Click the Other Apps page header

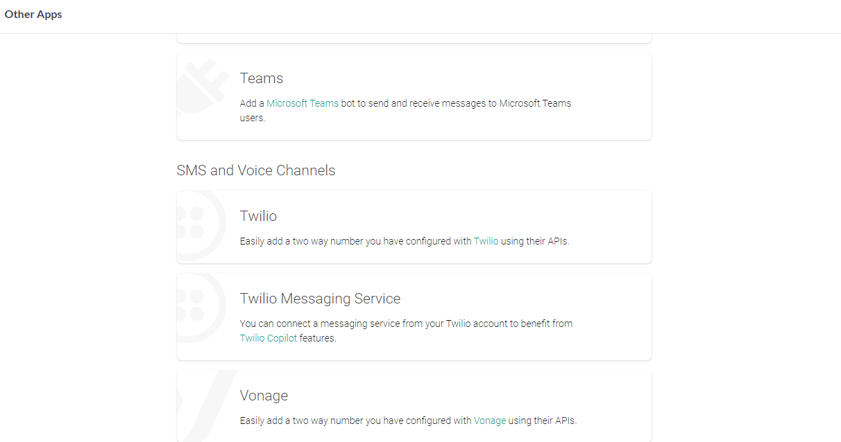33,15
